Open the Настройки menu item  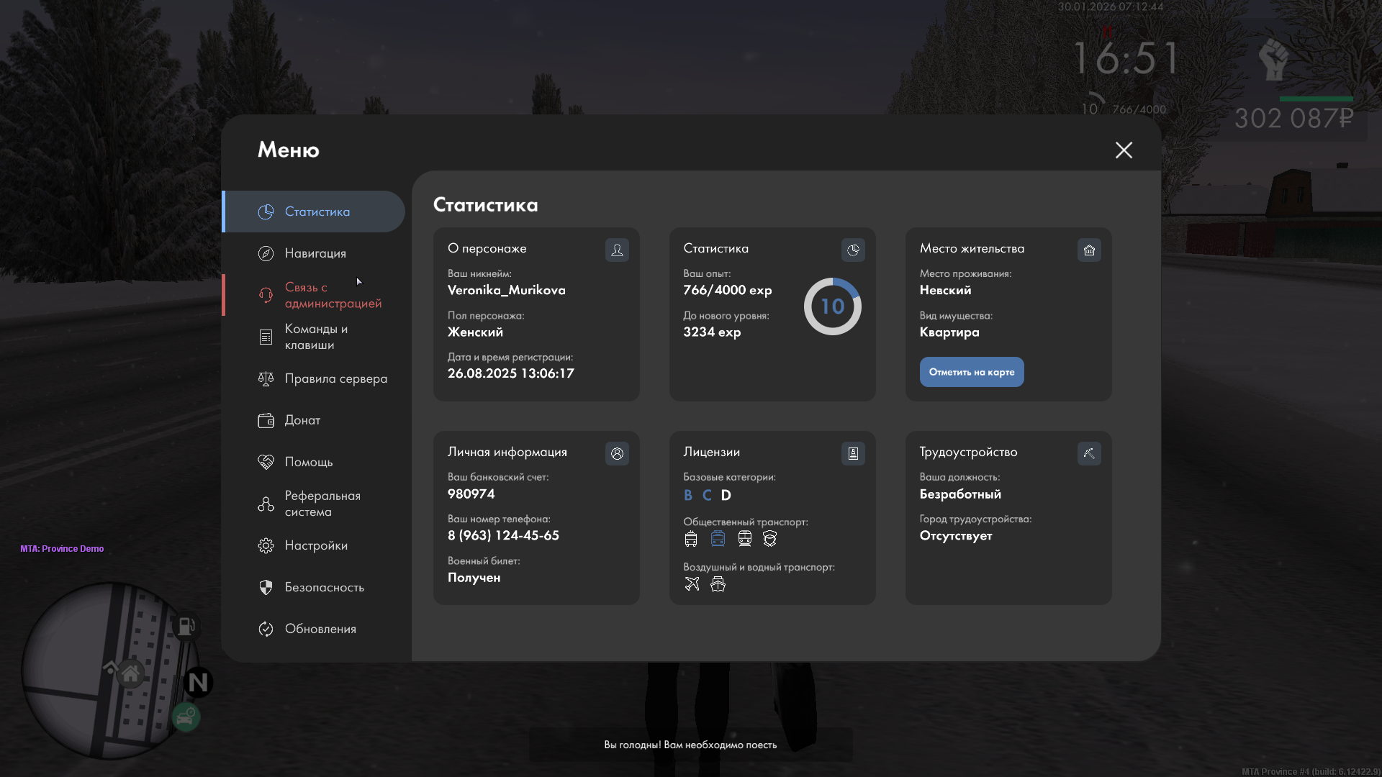tap(316, 545)
